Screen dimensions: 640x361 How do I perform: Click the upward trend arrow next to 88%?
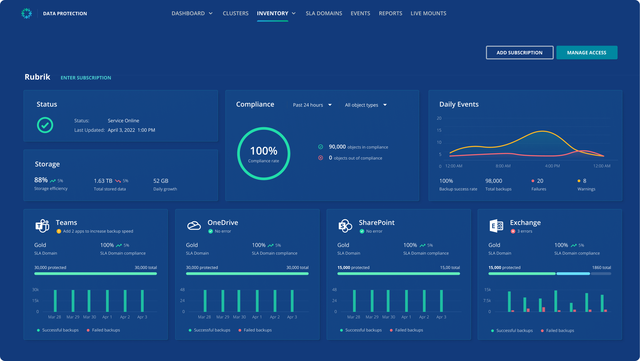coord(53,181)
